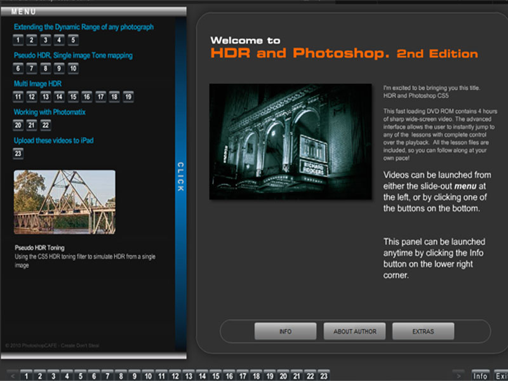This screenshot has height=381, width=508.
Task: Select button 8 in the bottom lesson bar
Action: click(121, 376)
